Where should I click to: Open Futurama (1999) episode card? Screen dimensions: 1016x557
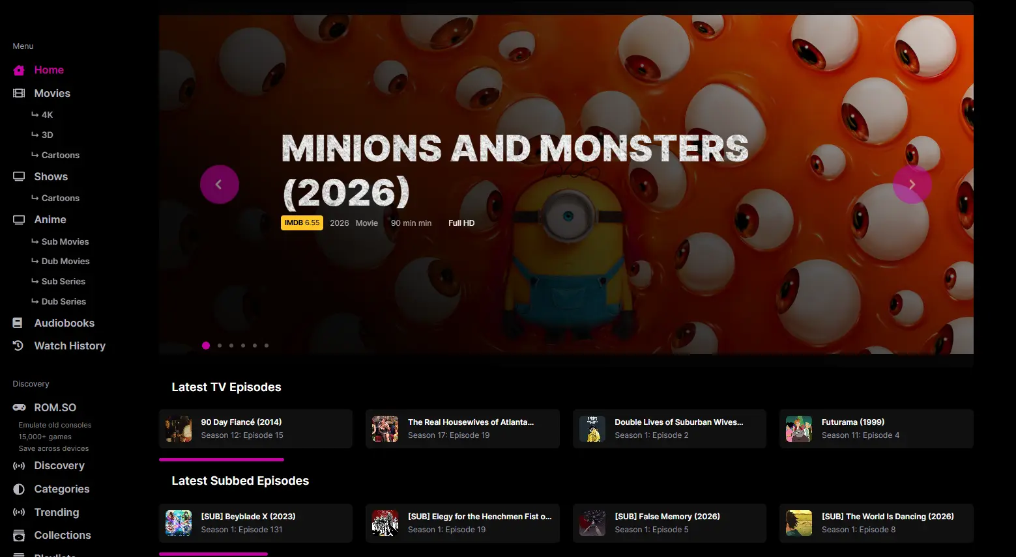click(x=877, y=429)
